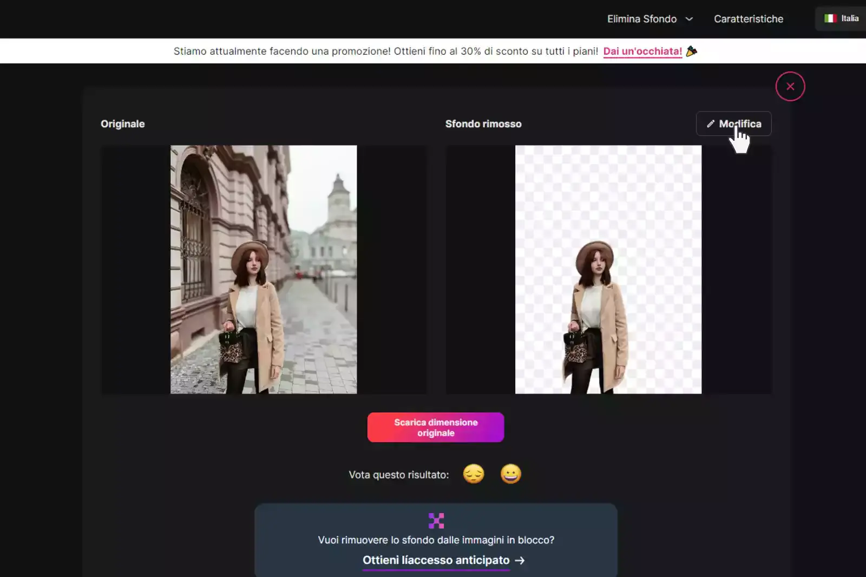Close the result panel with X button
866x577 pixels.
click(790, 87)
